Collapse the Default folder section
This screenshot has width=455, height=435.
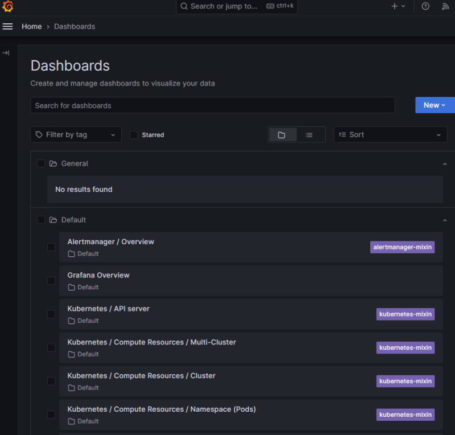coord(445,220)
